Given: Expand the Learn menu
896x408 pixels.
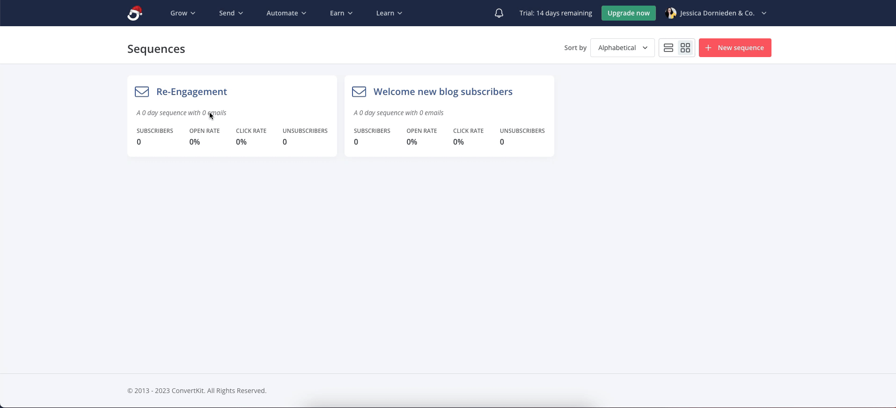Looking at the screenshot, I should point(389,13).
